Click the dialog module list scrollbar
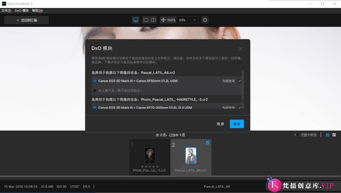341x193 pixels. (243, 85)
